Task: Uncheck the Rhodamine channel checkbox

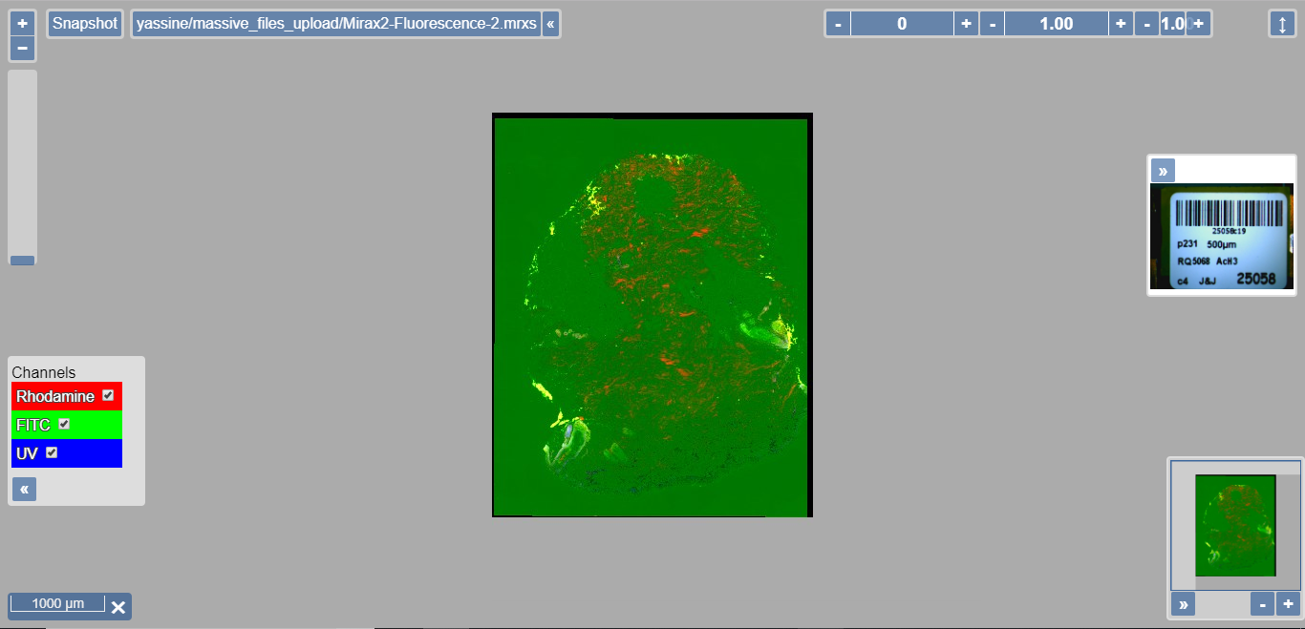Action: [108, 395]
